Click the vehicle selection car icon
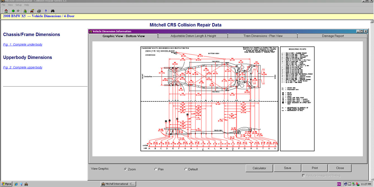Viewport: 374px width, 187px height. coord(32,11)
